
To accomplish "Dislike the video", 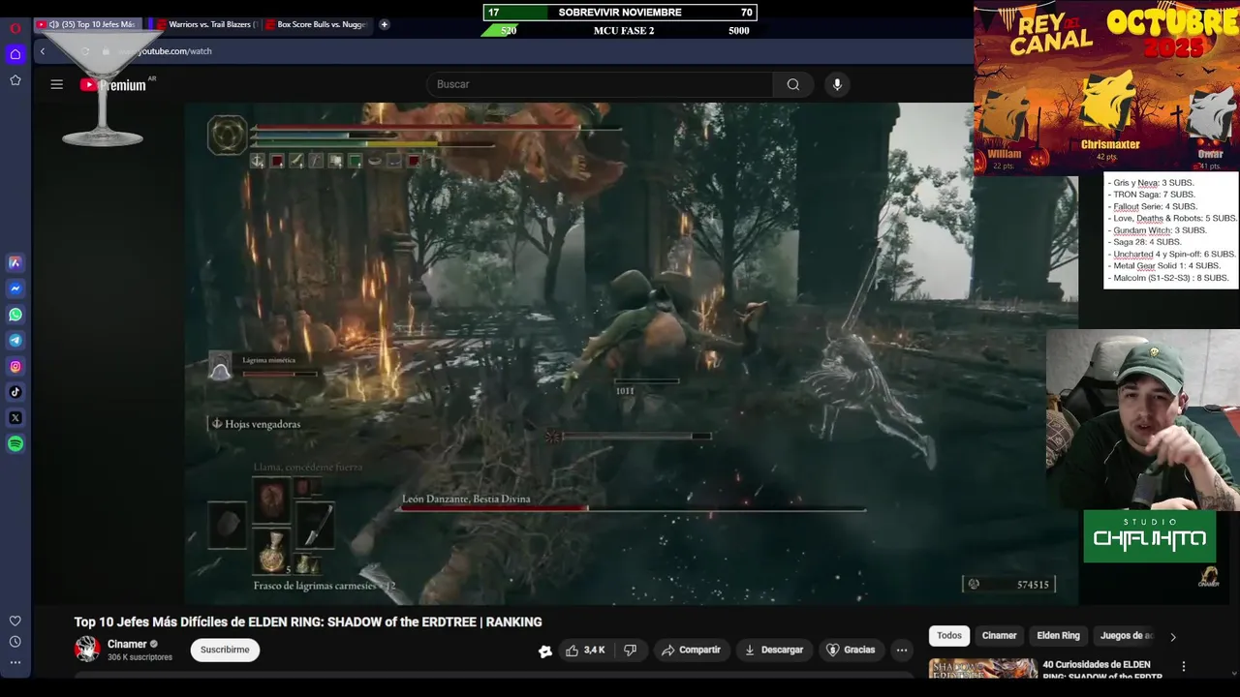I will click(631, 650).
